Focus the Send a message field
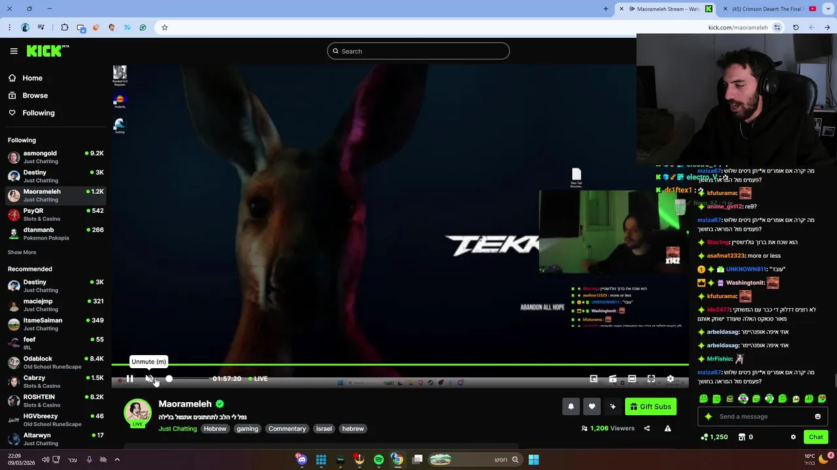837x470 pixels. coord(762,416)
